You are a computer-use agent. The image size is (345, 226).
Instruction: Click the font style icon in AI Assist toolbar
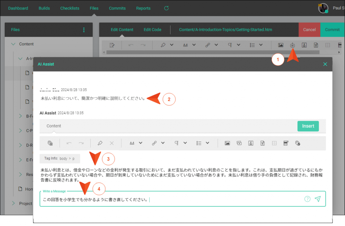tap(132, 143)
